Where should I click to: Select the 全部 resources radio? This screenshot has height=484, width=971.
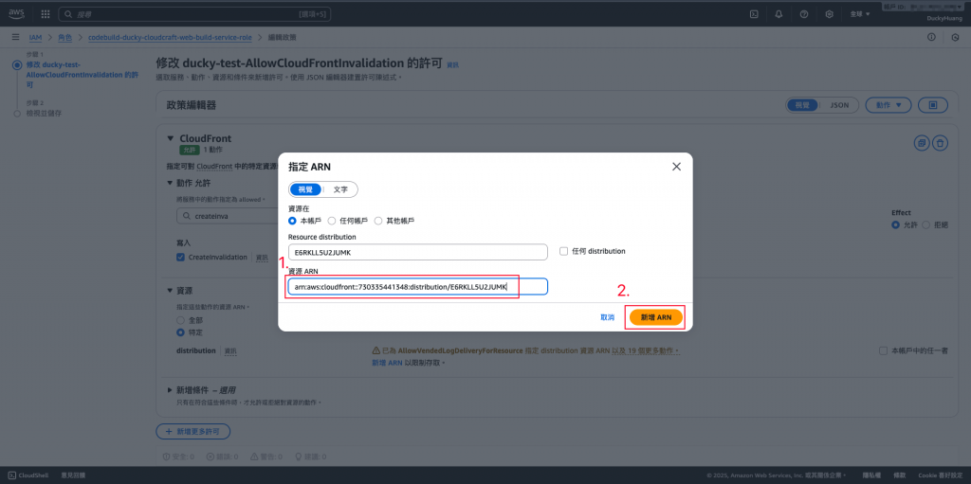(x=181, y=320)
